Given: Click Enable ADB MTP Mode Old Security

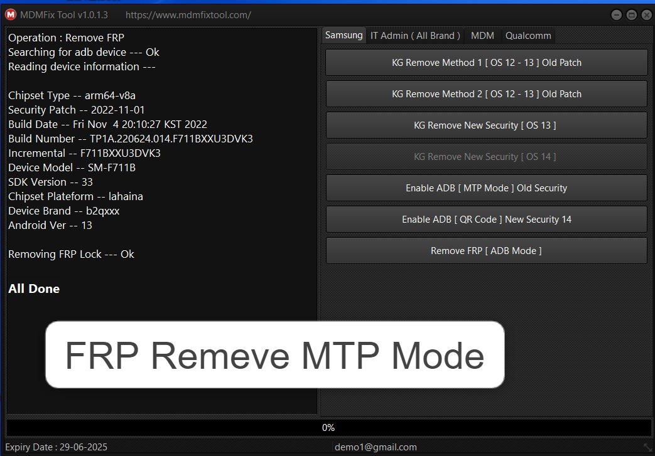Looking at the screenshot, I should 486,188.
